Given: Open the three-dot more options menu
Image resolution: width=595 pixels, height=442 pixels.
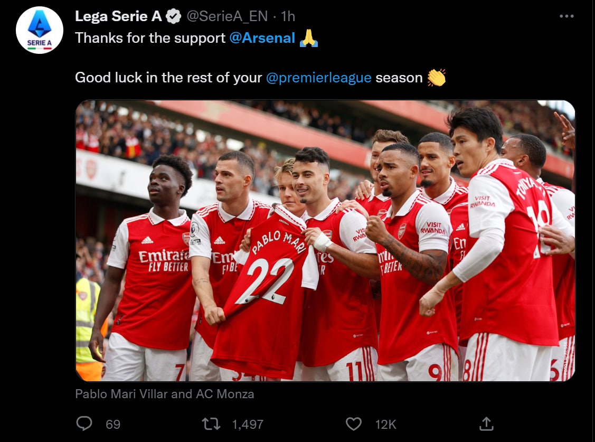Looking at the screenshot, I should [566, 17].
